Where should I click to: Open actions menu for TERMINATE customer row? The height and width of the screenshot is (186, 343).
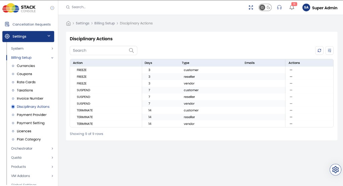291,110
